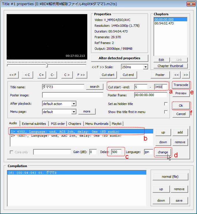Click the video seek slider track
Image resolution: width=197 pixels, height=214 pixels.
click(x=47, y=65)
